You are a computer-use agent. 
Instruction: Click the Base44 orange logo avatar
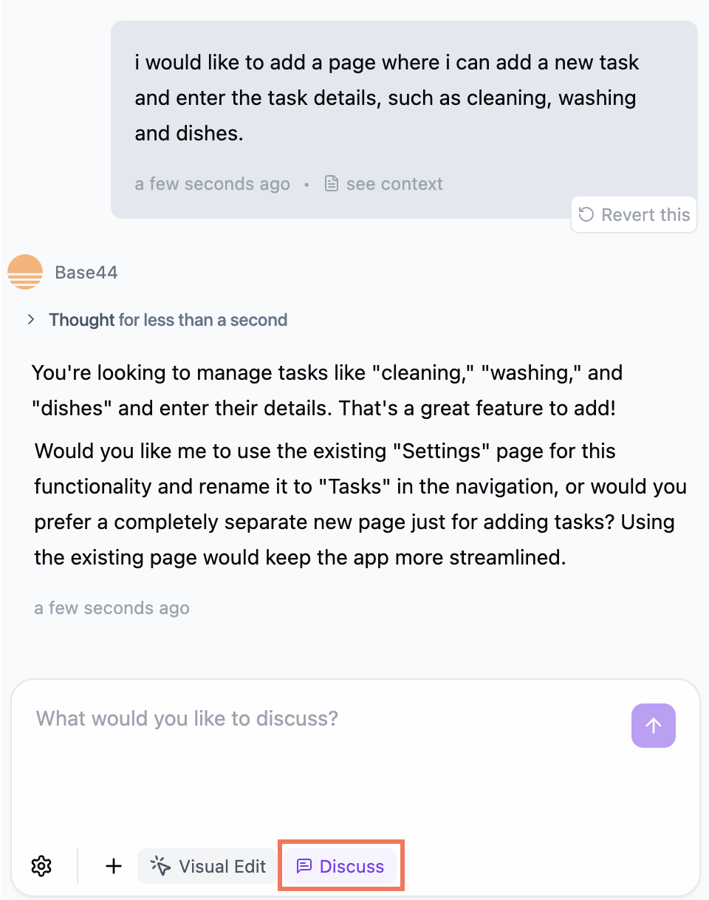24,272
